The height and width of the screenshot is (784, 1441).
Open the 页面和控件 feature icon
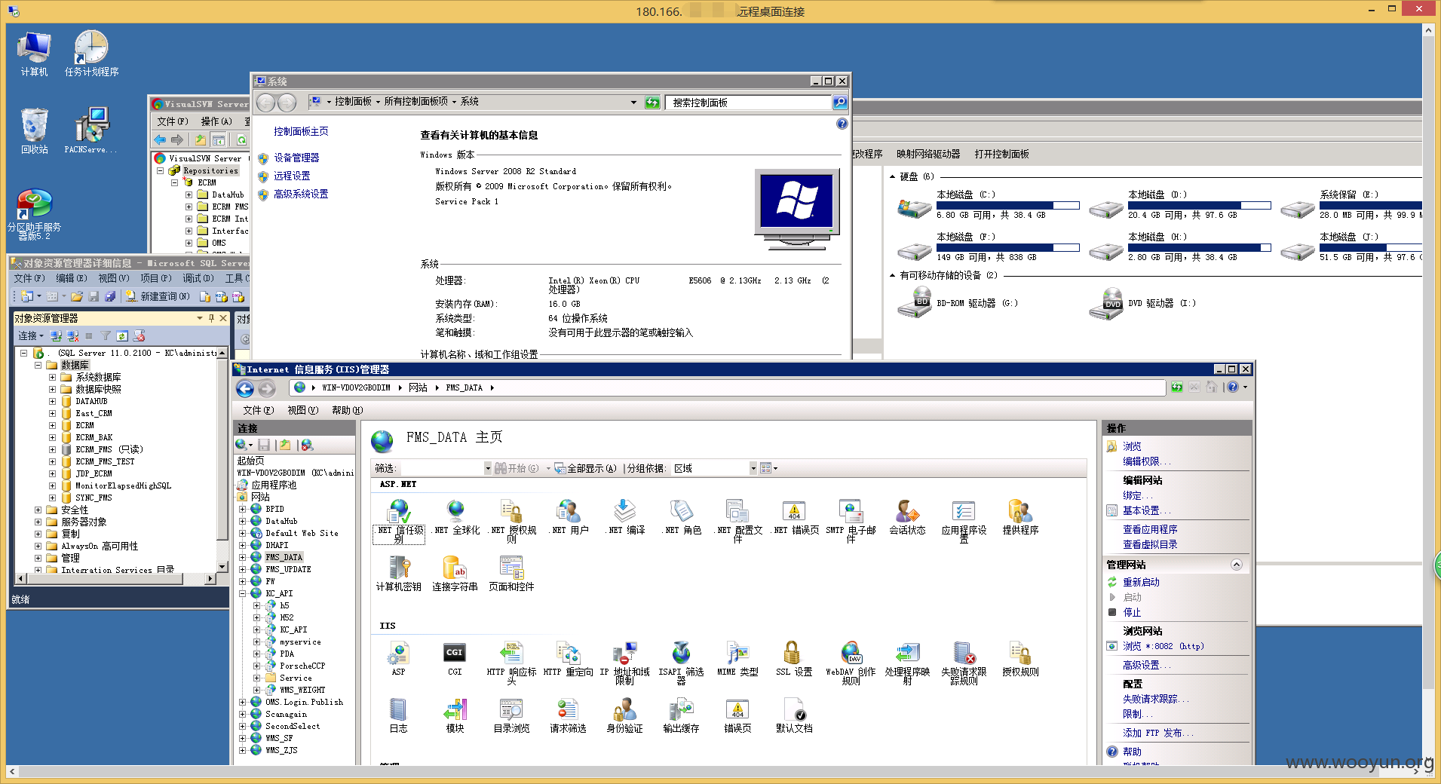[x=512, y=574]
